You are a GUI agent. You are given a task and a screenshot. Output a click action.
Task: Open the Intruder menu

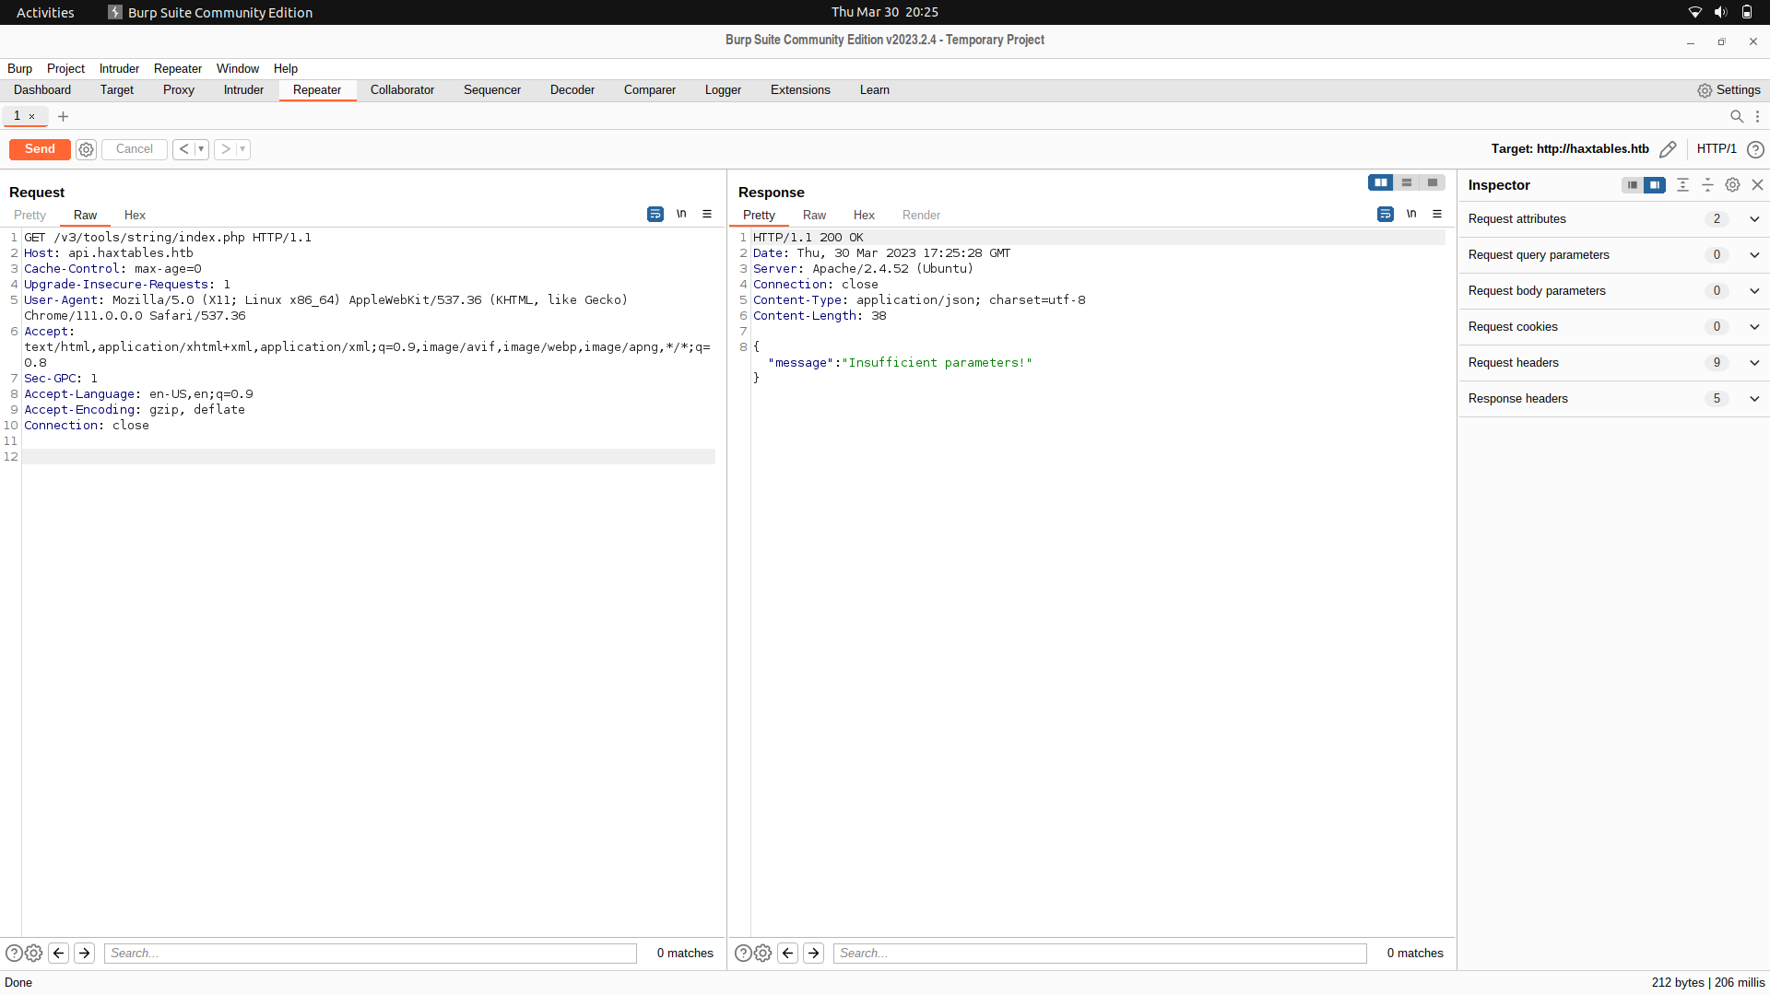click(x=118, y=68)
